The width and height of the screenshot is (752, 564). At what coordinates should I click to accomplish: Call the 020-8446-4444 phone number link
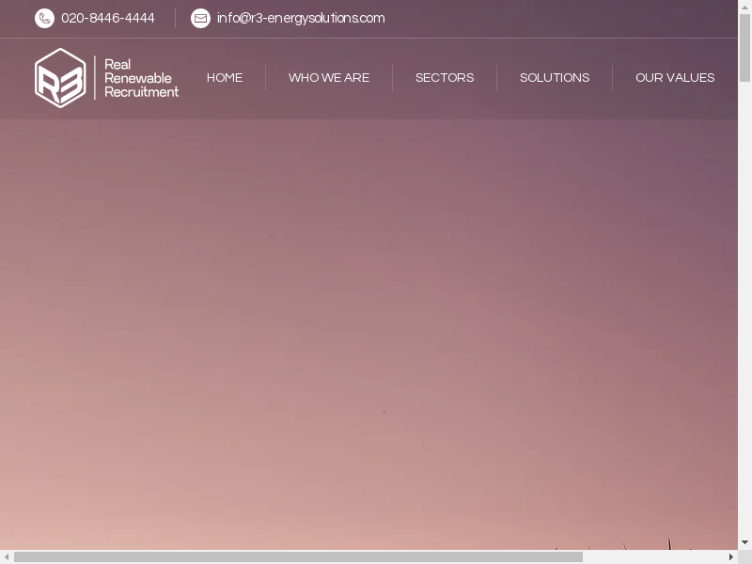point(108,19)
